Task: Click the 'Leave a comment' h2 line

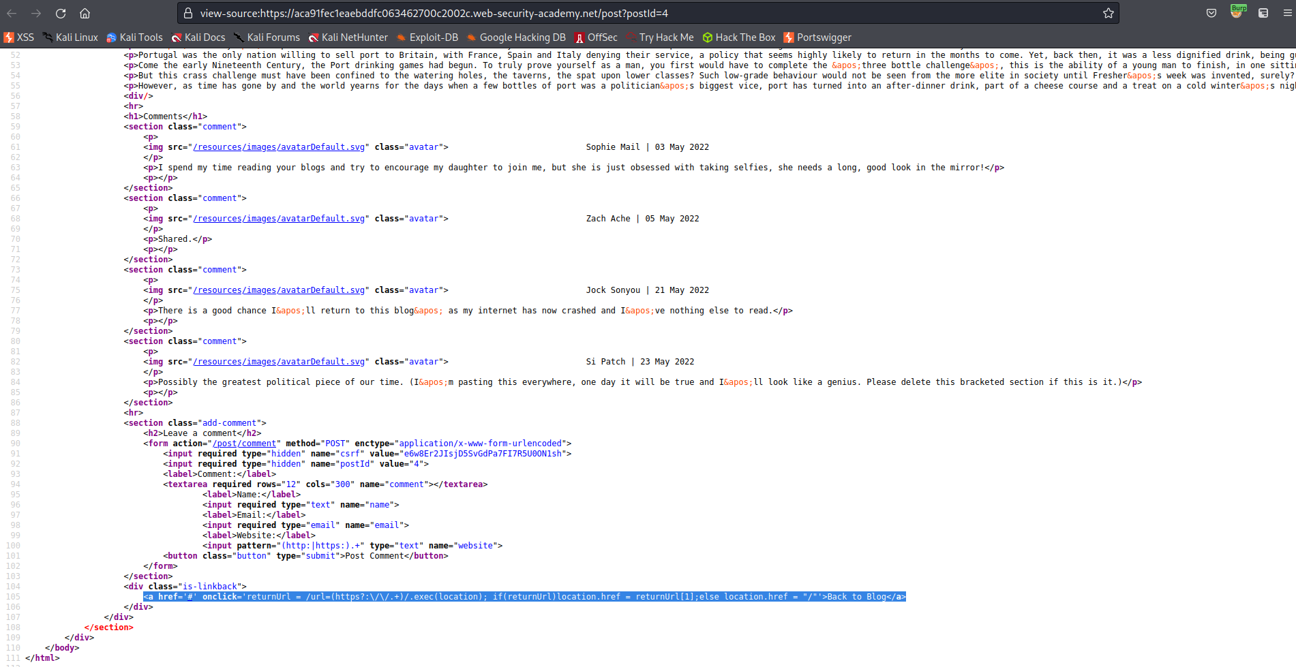Action: pos(202,433)
